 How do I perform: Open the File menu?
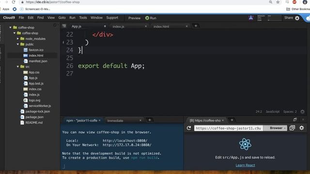pos(21,18)
